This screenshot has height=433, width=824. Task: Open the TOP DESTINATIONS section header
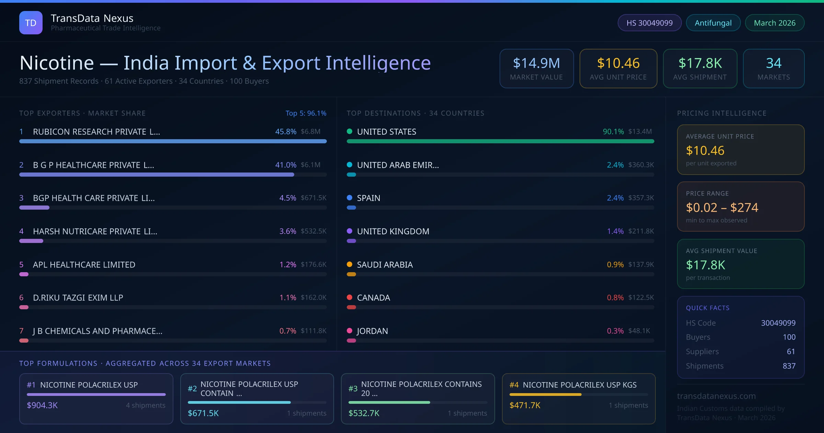(415, 113)
